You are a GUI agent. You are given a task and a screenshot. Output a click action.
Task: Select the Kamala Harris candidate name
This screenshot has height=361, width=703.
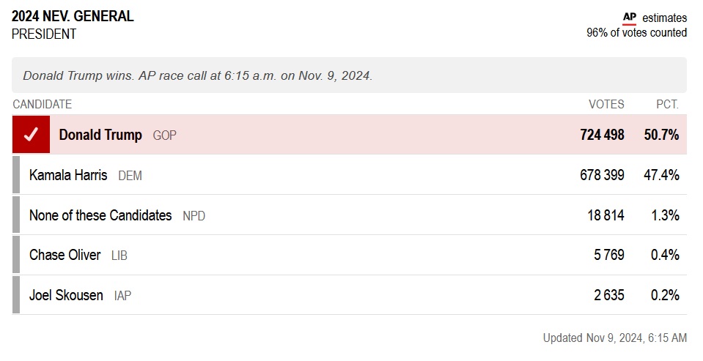[x=68, y=175]
